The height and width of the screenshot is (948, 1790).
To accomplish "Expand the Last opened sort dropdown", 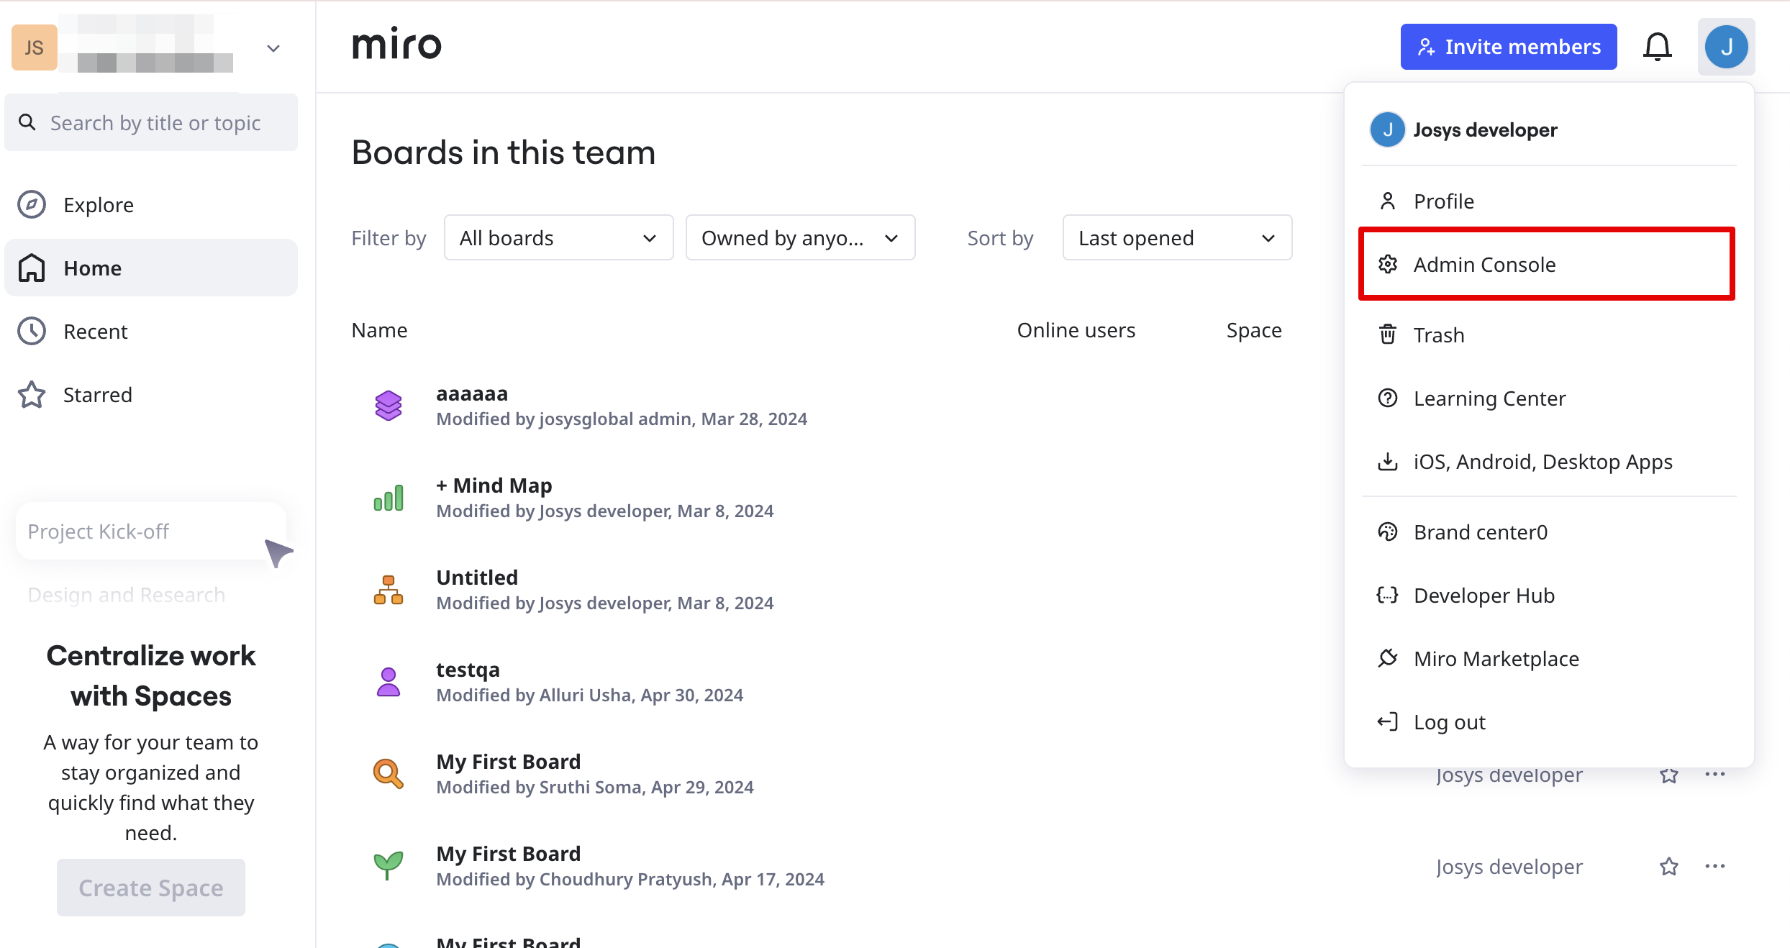I will coord(1176,238).
